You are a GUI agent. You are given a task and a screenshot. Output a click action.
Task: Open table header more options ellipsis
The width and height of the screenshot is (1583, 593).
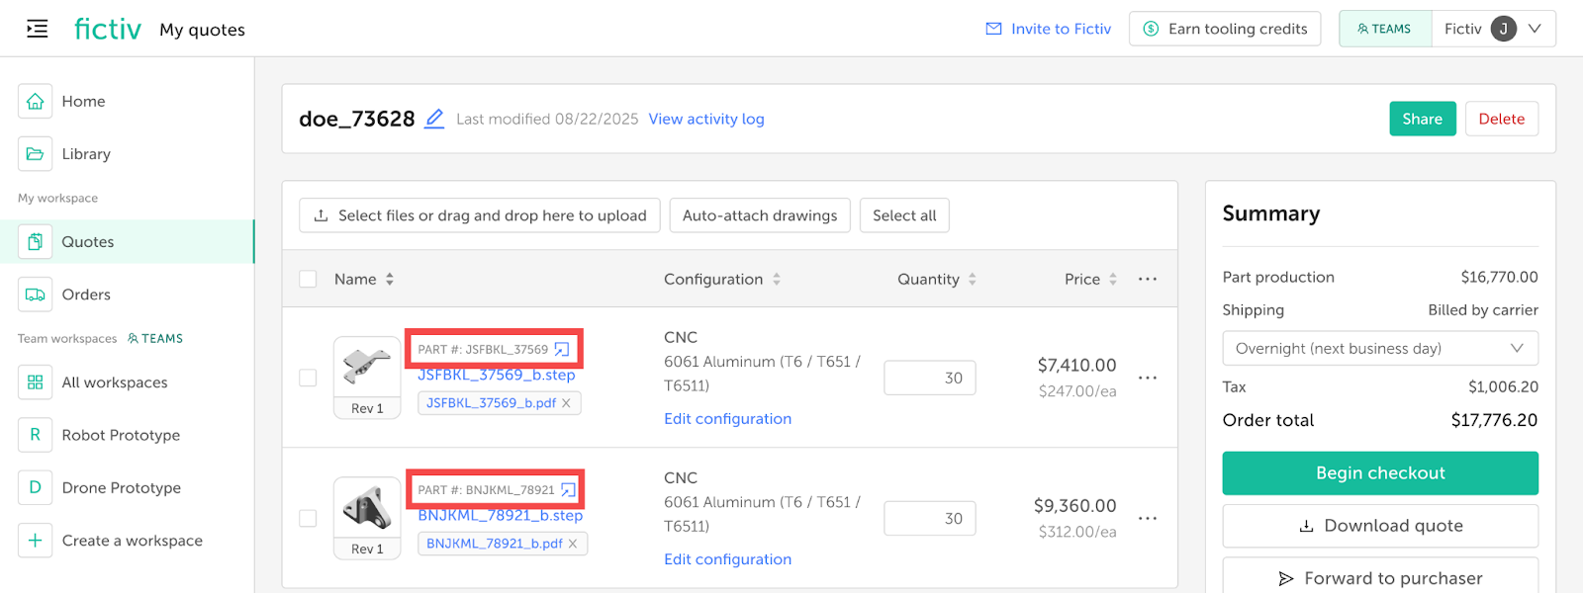click(x=1147, y=279)
